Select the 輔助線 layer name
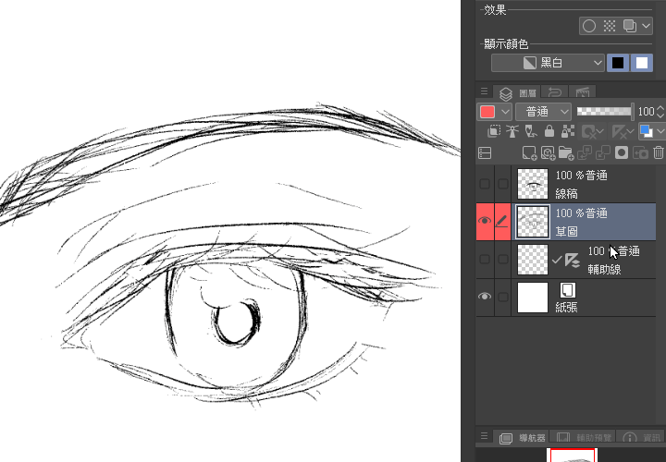The image size is (666, 462). tap(604, 270)
